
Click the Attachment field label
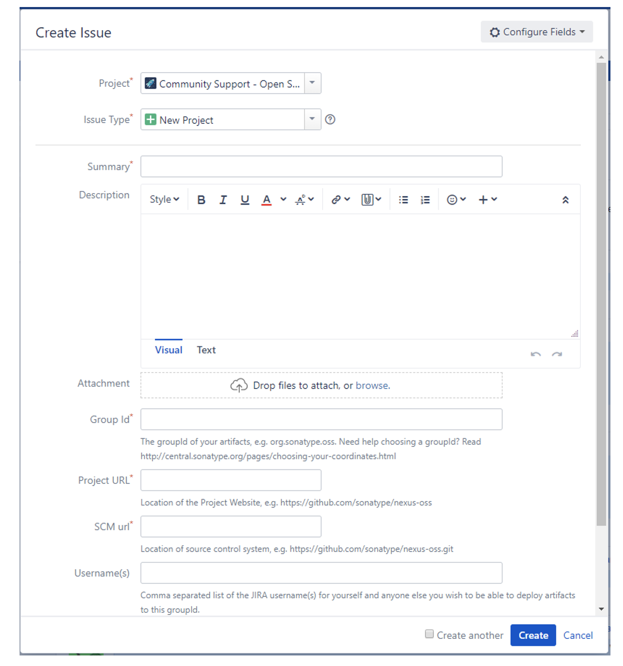103,383
